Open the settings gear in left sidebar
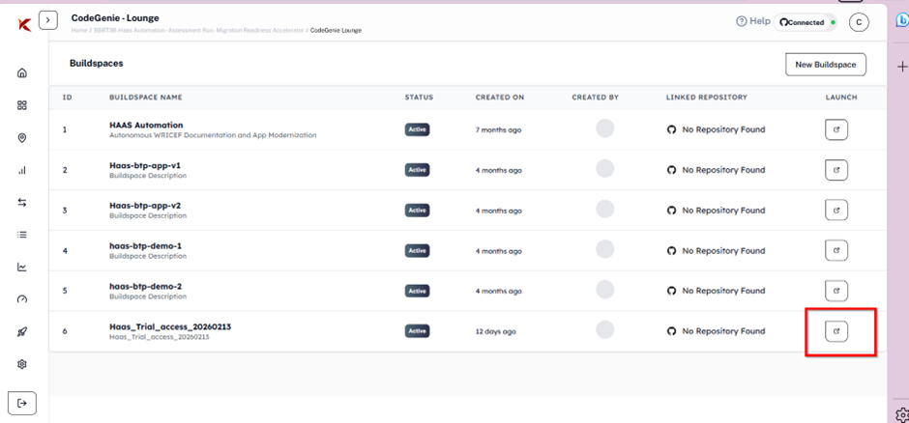The height and width of the screenshot is (423, 909). click(22, 364)
